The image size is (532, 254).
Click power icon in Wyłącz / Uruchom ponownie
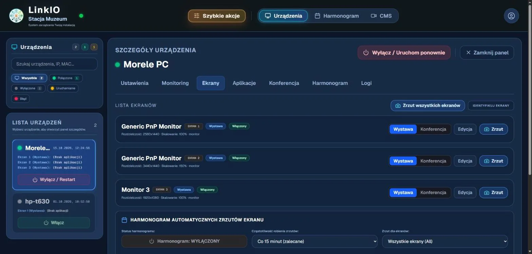point(366,53)
